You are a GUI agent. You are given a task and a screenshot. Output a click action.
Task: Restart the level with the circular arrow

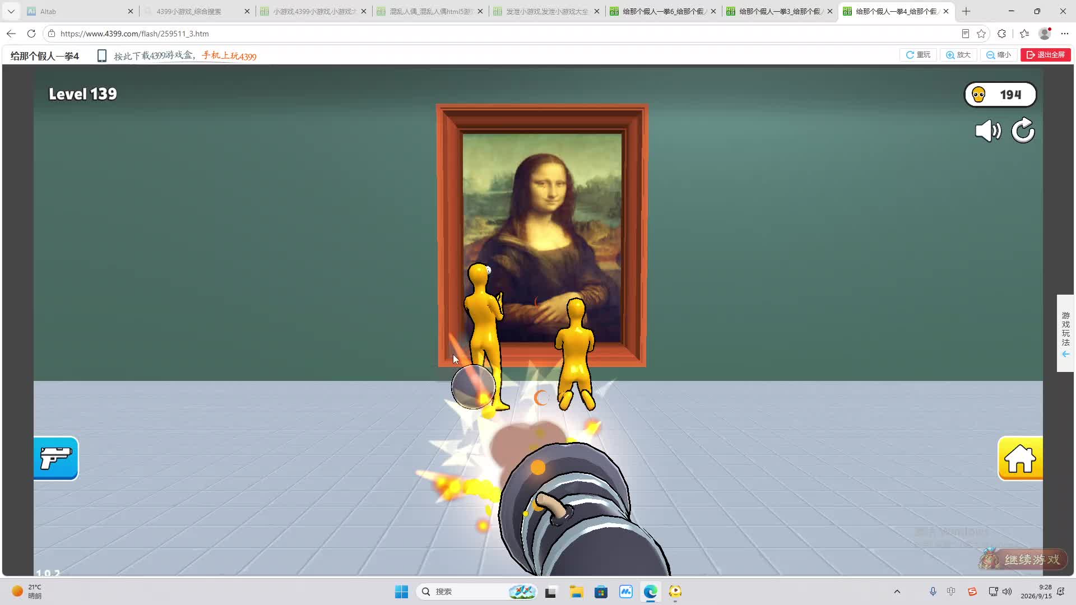(1023, 131)
